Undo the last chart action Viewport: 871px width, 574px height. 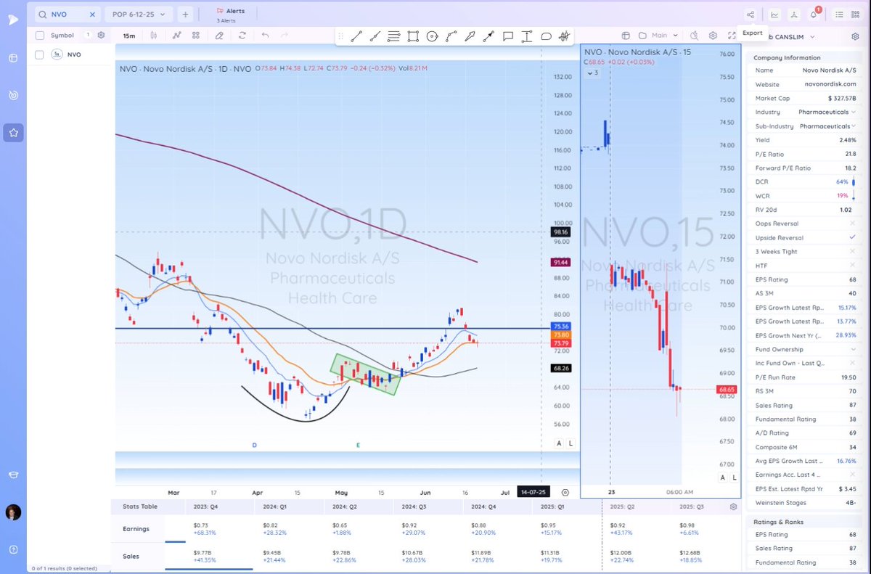[x=265, y=35]
